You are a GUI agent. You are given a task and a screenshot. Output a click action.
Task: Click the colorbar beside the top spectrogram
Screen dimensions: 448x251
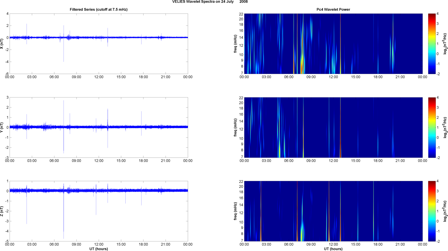click(432, 44)
